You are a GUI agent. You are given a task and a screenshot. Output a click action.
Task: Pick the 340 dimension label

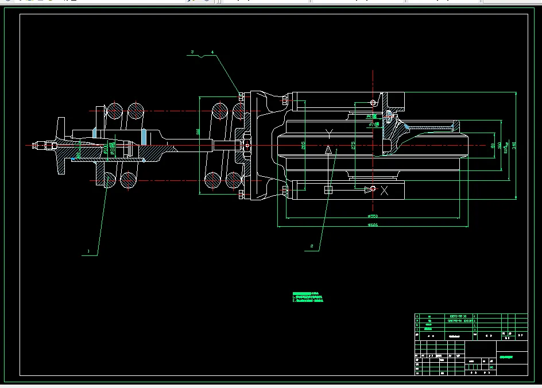[x=514, y=145]
